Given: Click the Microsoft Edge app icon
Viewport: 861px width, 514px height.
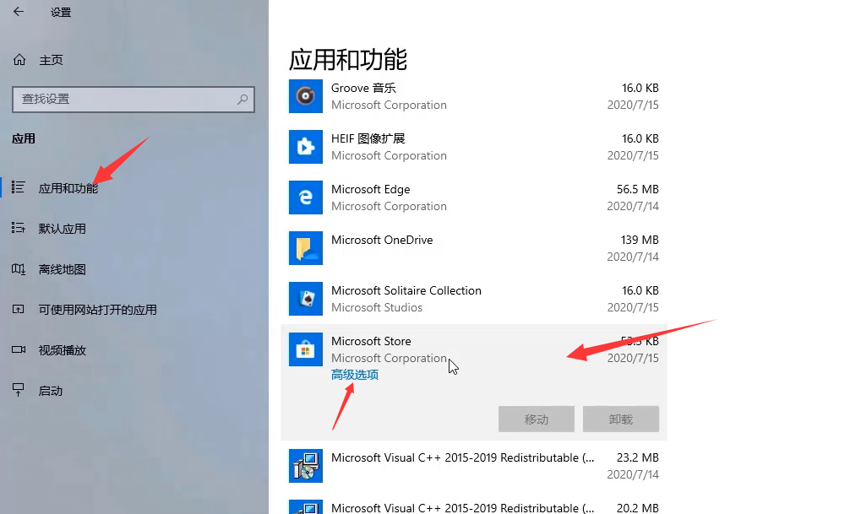Looking at the screenshot, I should point(305,197).
